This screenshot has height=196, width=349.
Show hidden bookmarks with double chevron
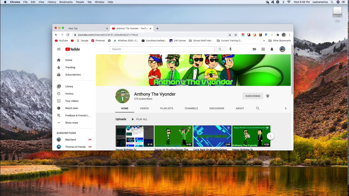(264, 41)
